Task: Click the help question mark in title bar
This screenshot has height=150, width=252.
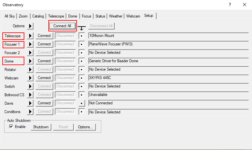Action: pyautogui.click(x=230, y=5)
